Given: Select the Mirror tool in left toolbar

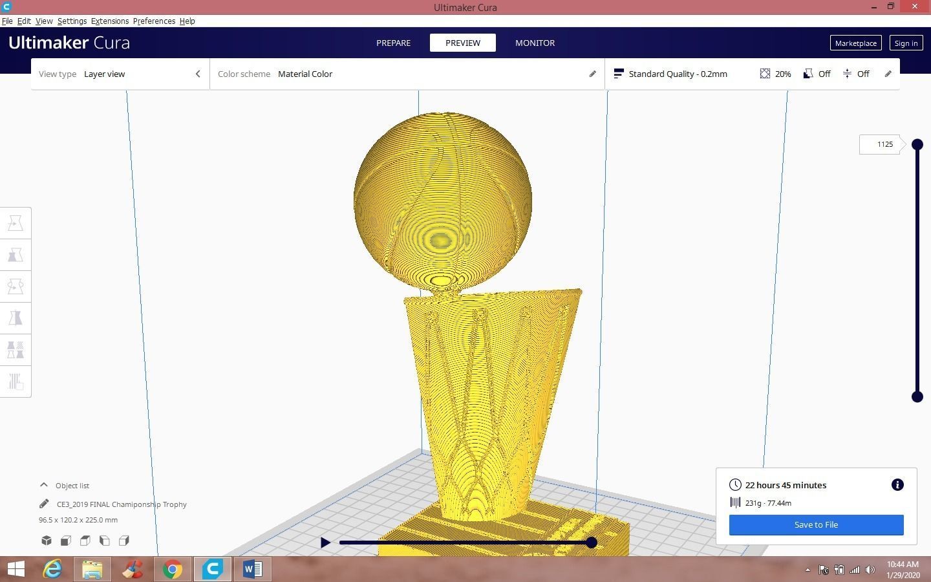Looking at the screenshot, I should [x=16, y=318].
